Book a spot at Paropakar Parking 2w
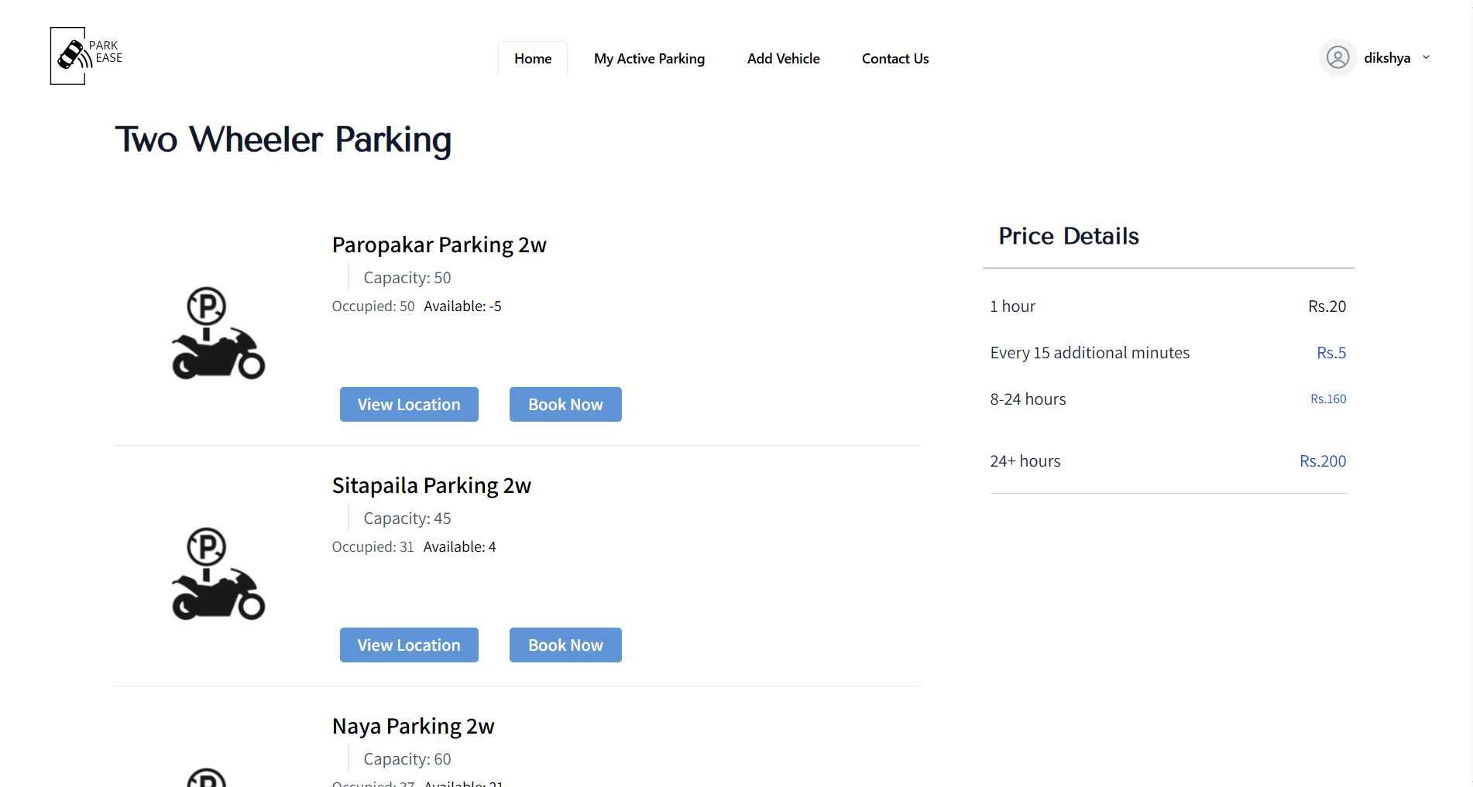1473x787 pixels. [x=565, y=404]
